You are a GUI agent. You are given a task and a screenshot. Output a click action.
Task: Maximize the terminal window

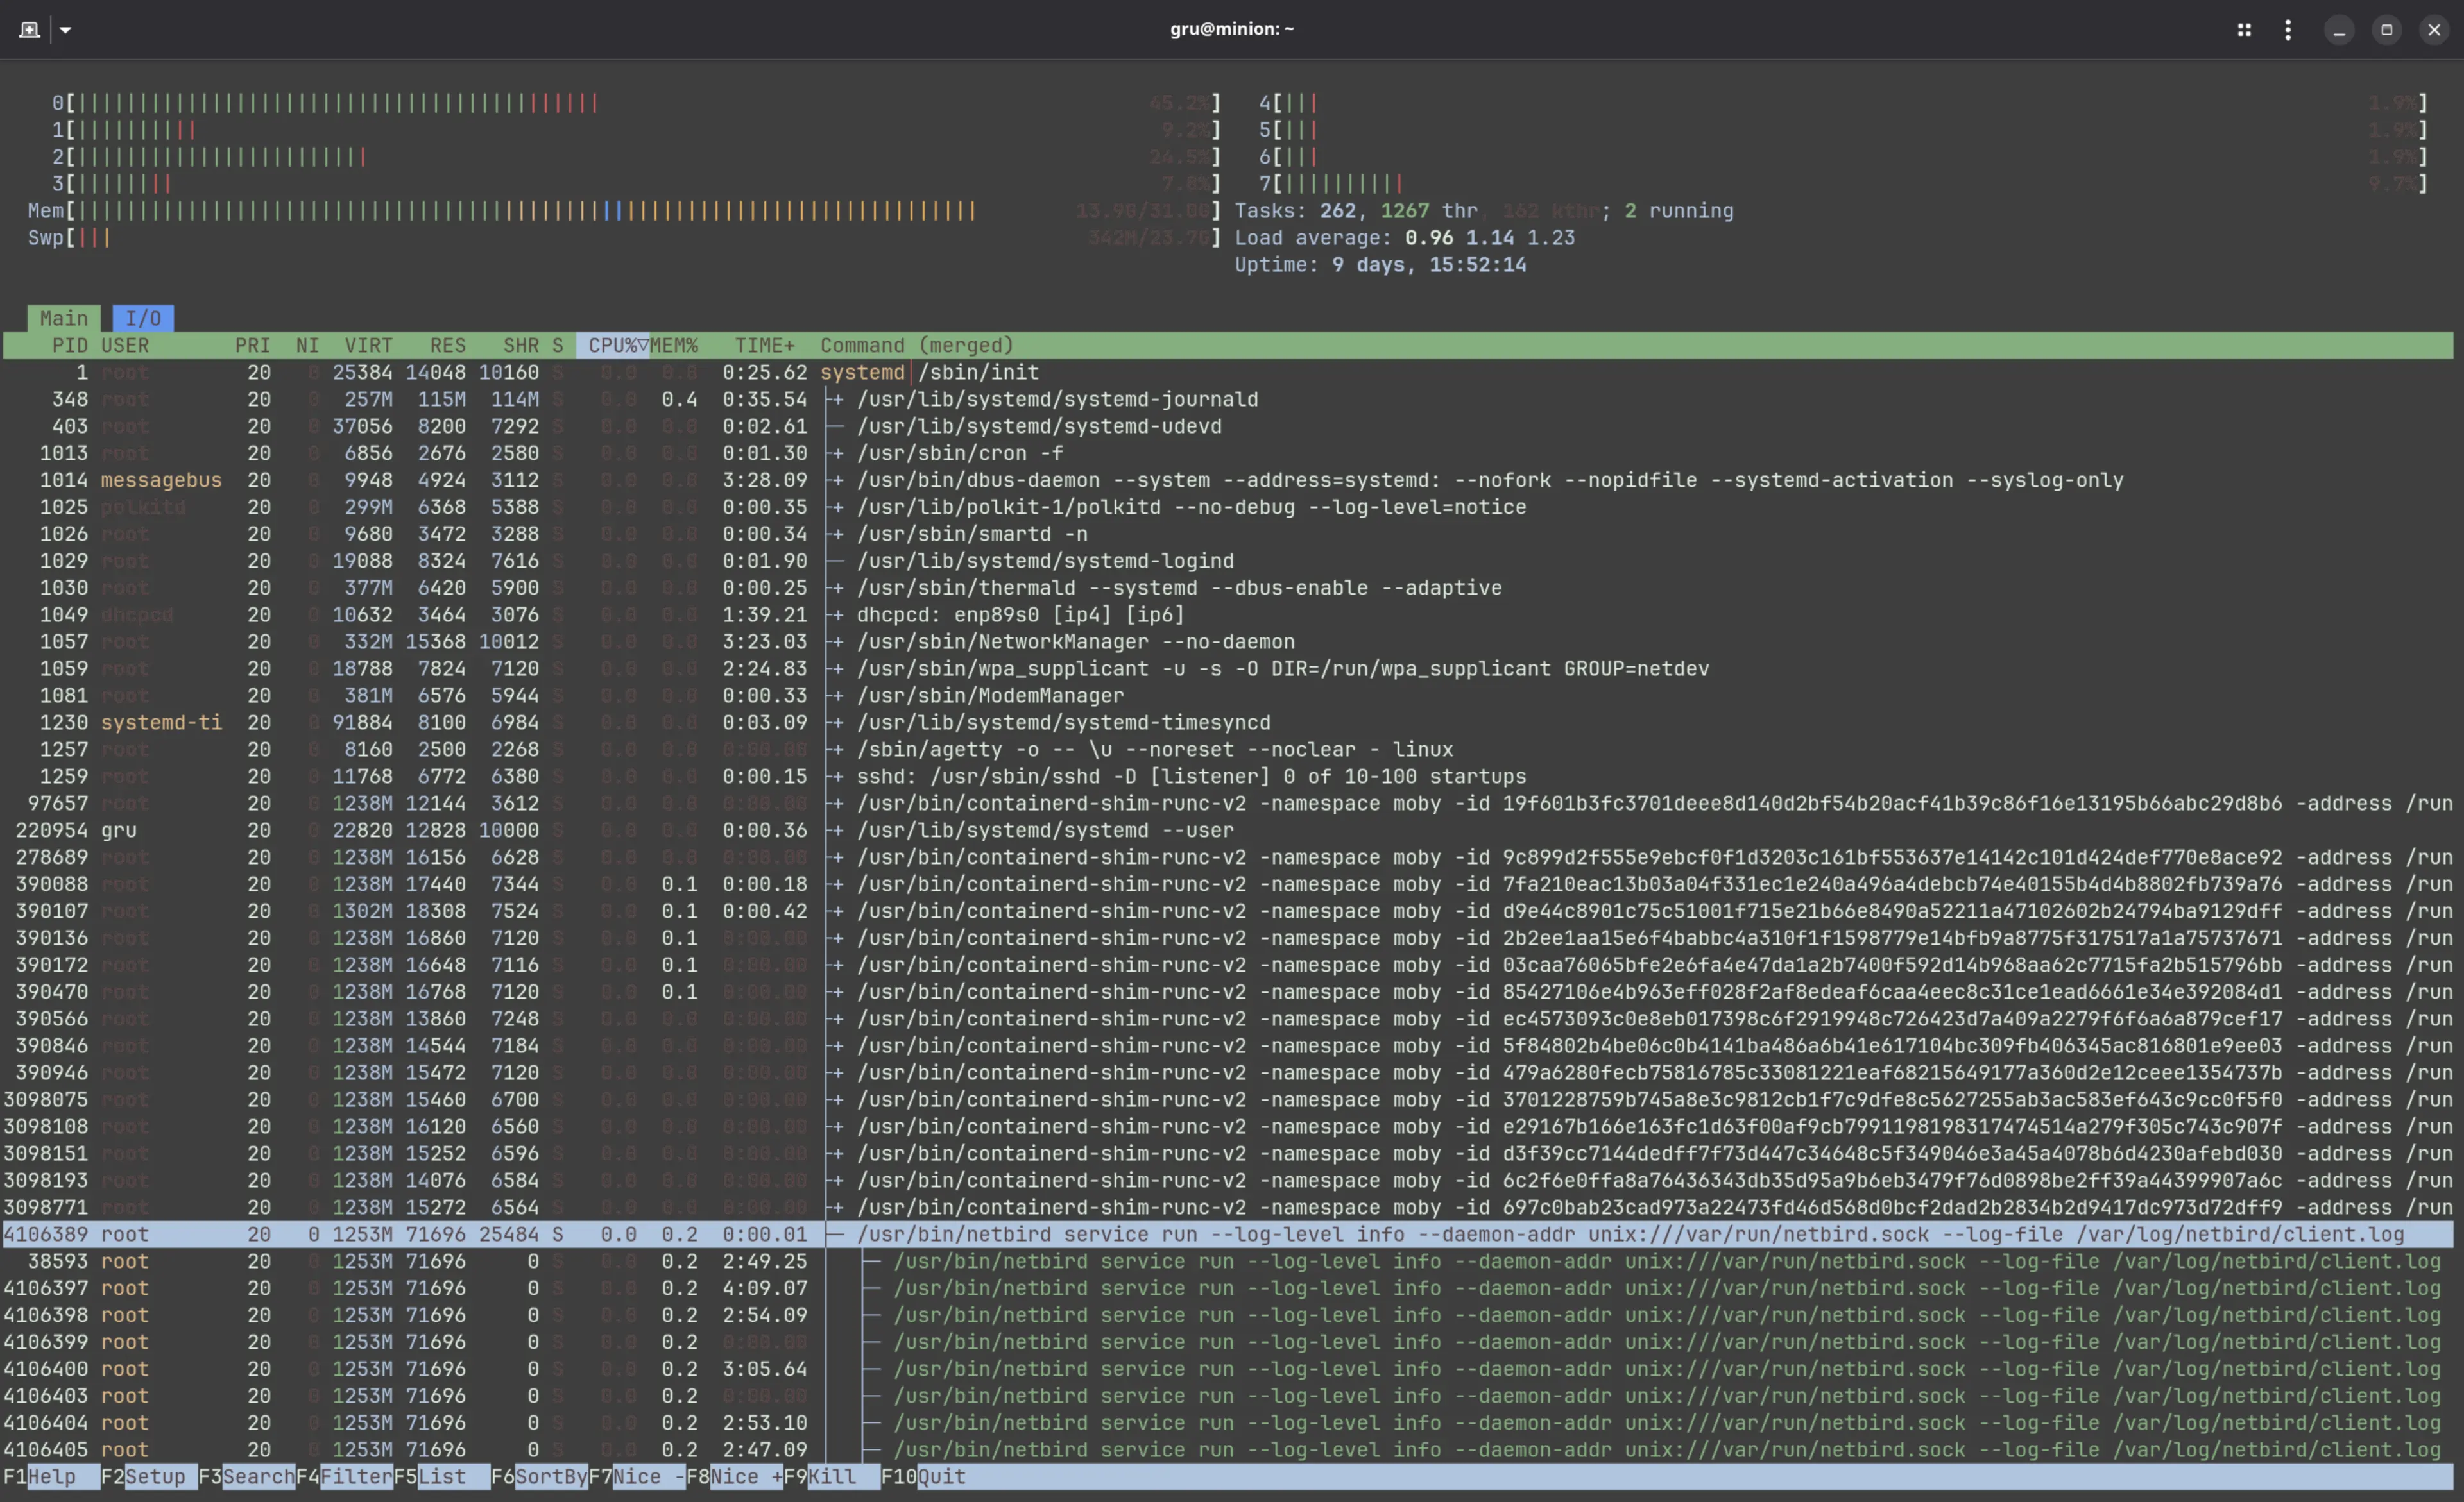2387,30
